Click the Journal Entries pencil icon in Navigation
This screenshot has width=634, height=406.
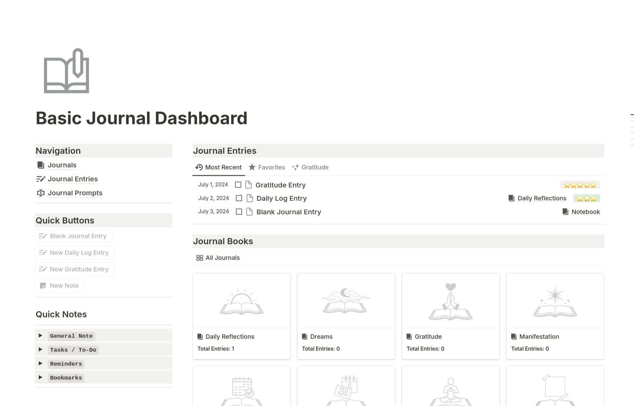[40, 179]
